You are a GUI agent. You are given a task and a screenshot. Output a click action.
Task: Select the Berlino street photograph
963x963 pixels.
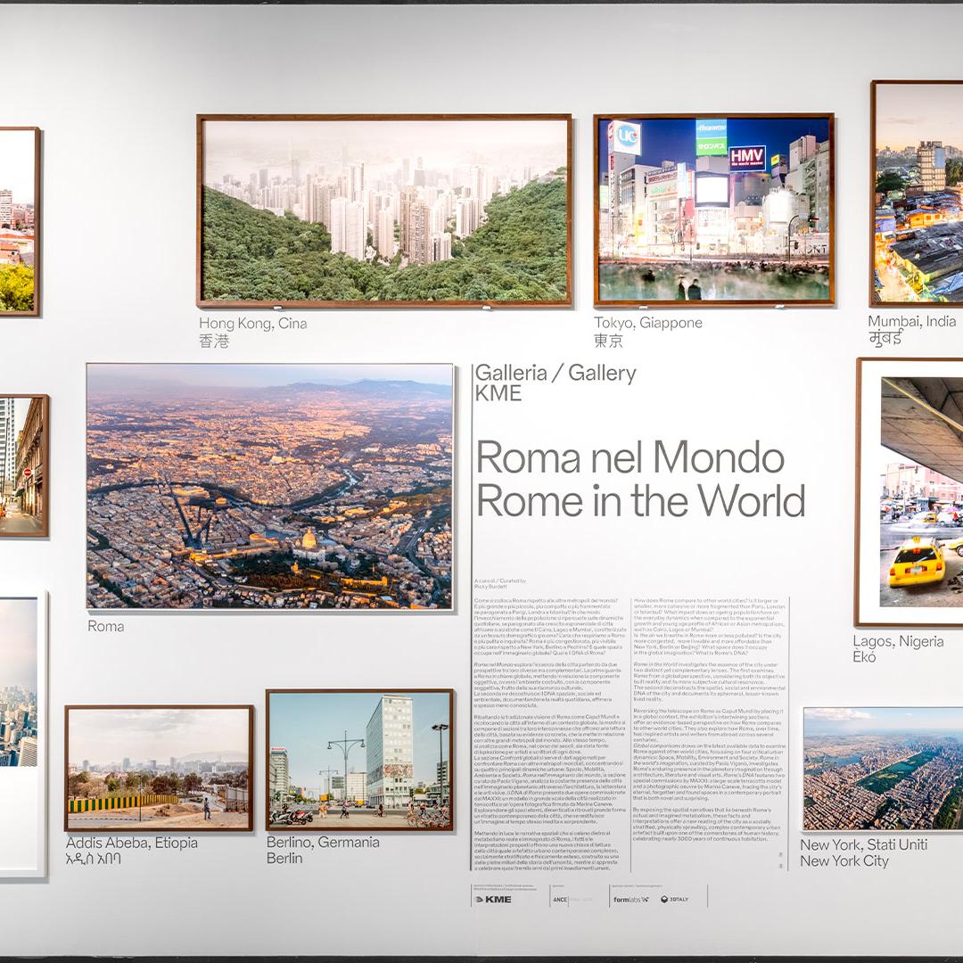click(x=360, y=760)
